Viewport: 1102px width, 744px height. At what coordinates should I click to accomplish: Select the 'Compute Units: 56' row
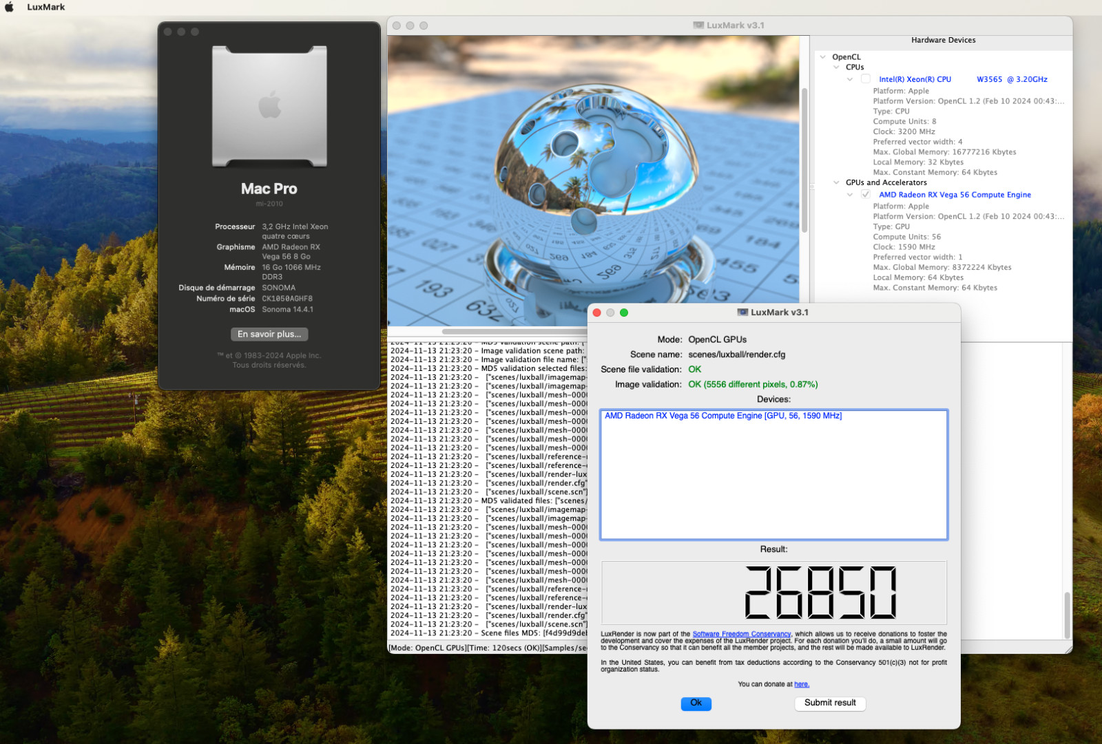(906, 237)
